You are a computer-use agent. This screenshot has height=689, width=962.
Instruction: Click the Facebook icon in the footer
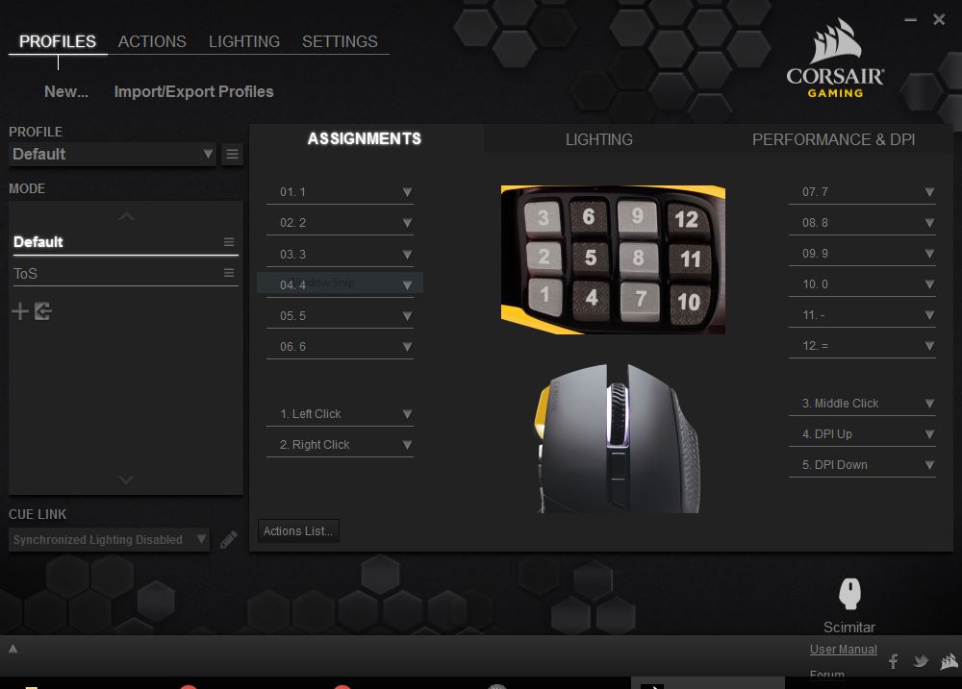pyautogui.click(x=893, y=661)
